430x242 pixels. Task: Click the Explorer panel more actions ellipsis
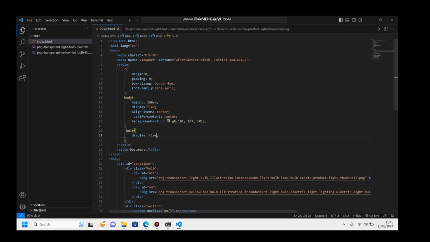pyautogui.click(x=86, y=29)
